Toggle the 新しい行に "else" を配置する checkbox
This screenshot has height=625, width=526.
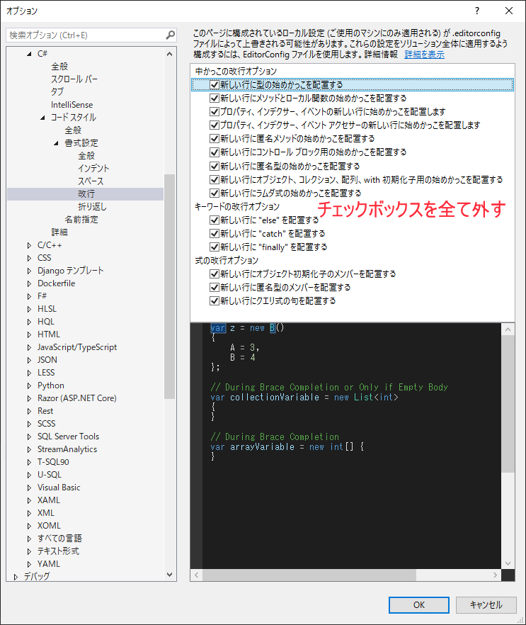tap(215, 220)
